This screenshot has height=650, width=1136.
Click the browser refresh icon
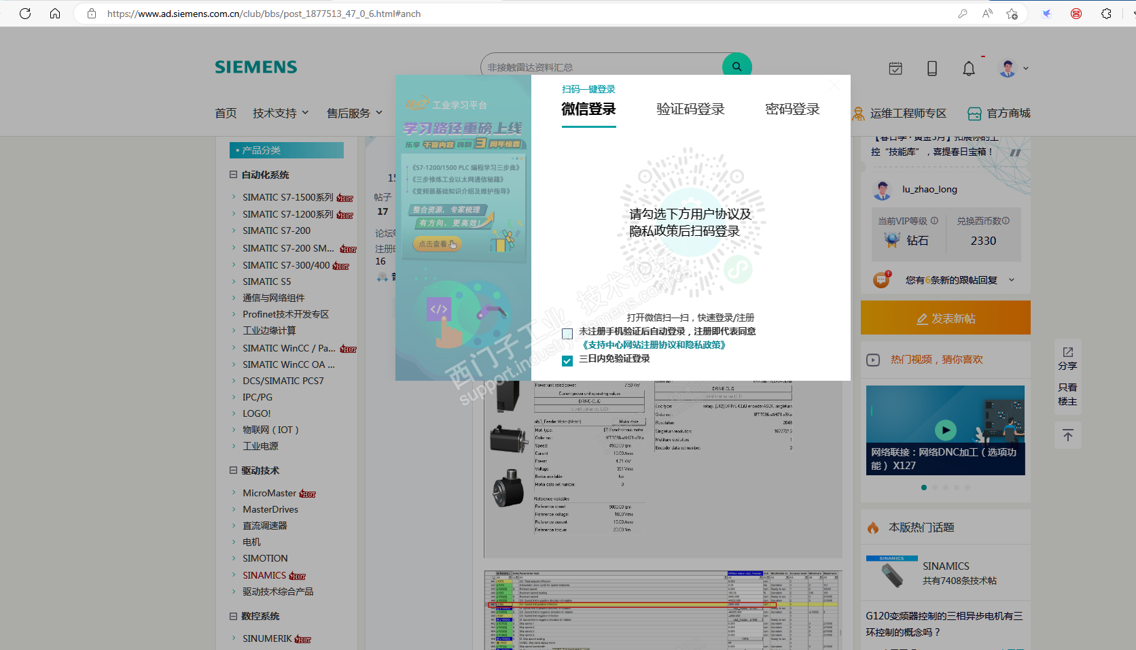click(x=25, y=14)
